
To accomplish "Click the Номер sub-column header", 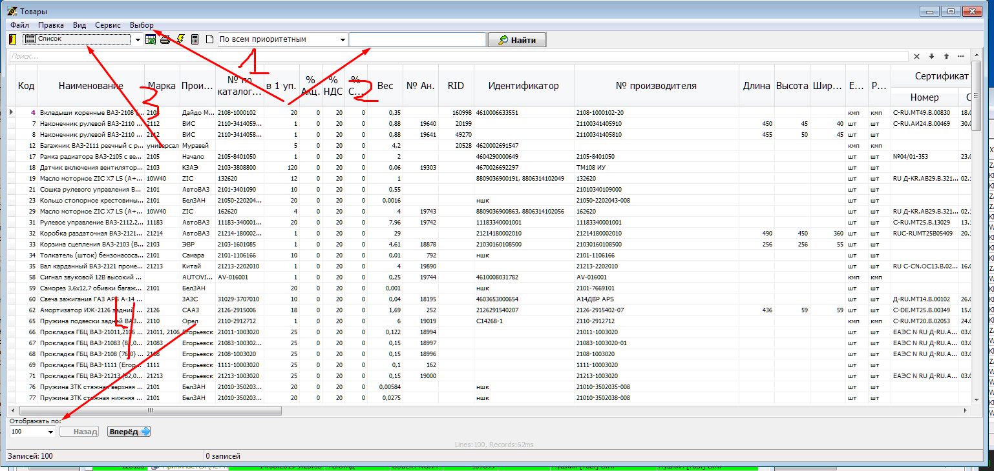I will click(924, 98).
